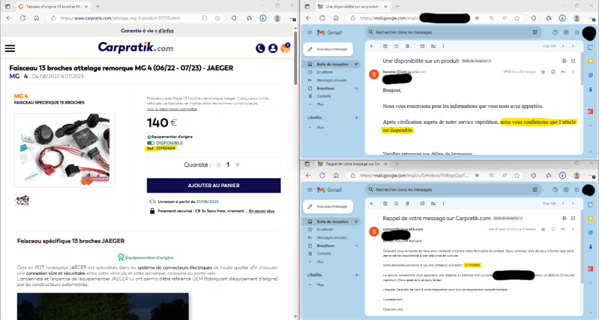Show next message in 'Une disponibilité' window
599x320 pixels.
[x=573, y=46]
